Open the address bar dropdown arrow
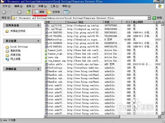This screenshot has height=123, width=165. [x=149, y=18]
